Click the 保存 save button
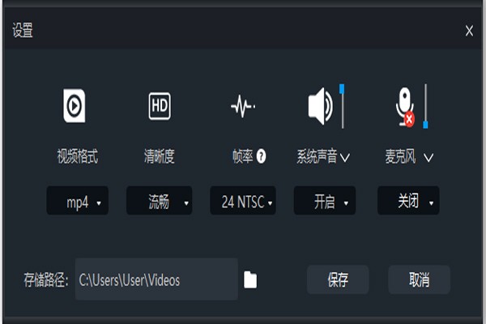Viewport: 486px width, 324px height. pos(338,280)
